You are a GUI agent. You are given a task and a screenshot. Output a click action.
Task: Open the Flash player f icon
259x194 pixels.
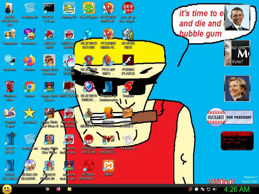pyautogui.click(x=128, y=61)
